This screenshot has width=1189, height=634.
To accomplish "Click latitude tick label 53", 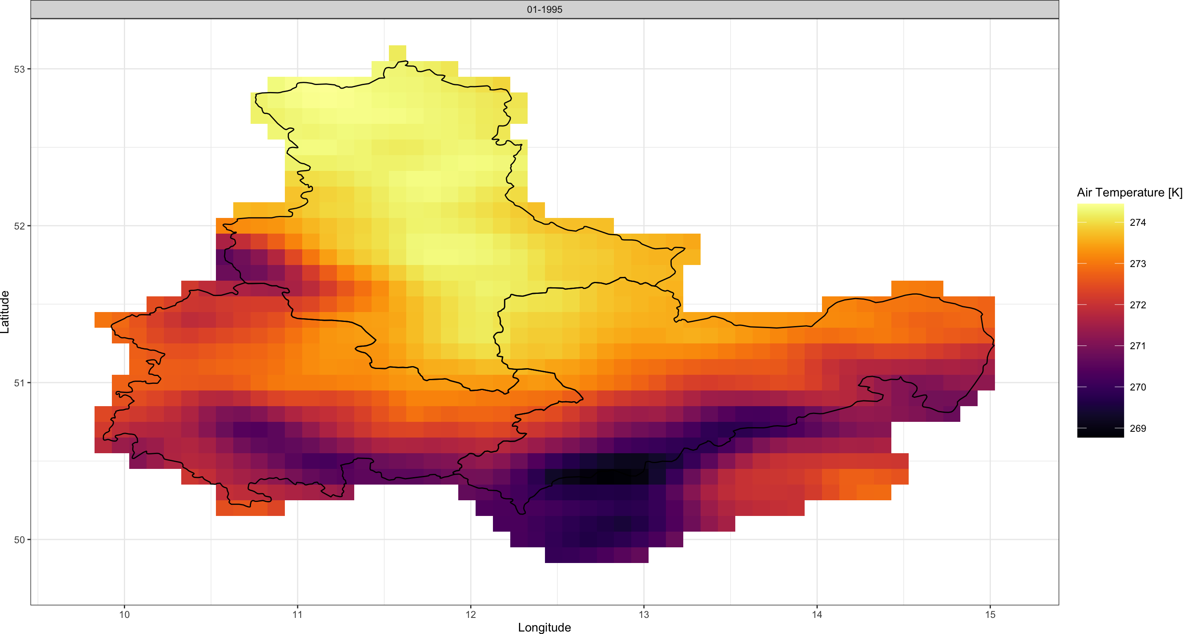I will [19, 69].
